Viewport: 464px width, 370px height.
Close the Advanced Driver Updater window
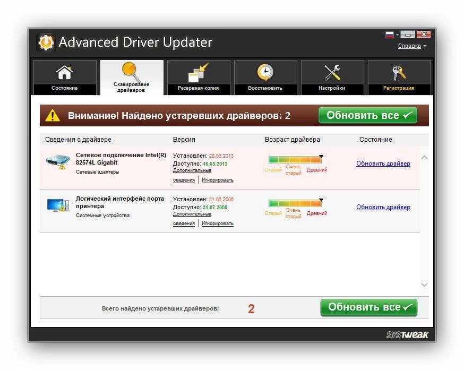tap(423, 35)
